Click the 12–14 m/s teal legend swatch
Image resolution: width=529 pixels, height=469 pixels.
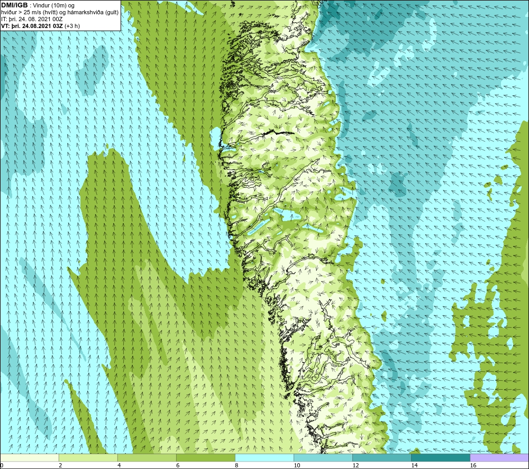pos(382,457)
